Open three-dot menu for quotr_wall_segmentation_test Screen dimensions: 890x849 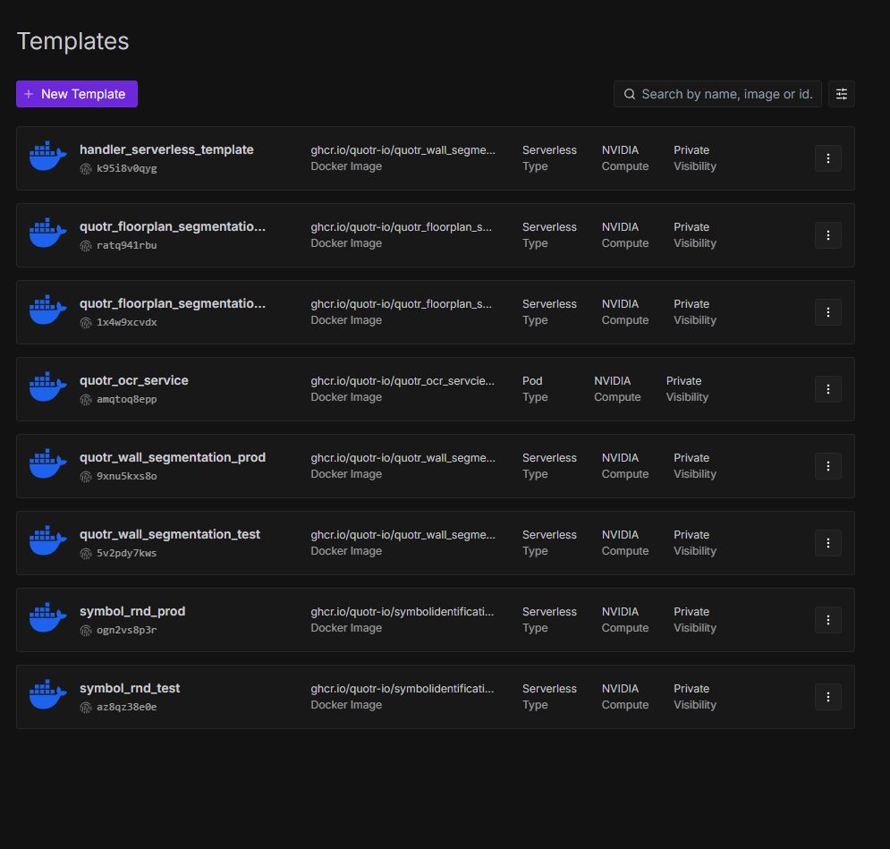pyautogui.click(x=827, y=543)
